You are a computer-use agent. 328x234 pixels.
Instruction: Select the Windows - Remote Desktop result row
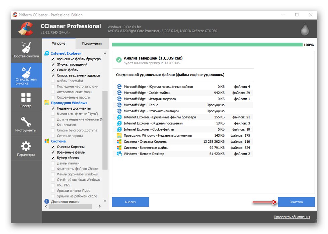click(x=183, y=154)
